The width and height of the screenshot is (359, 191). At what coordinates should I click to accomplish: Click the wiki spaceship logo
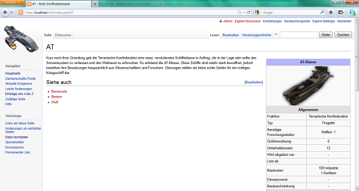pyautogui.click(x=21, y=39)
